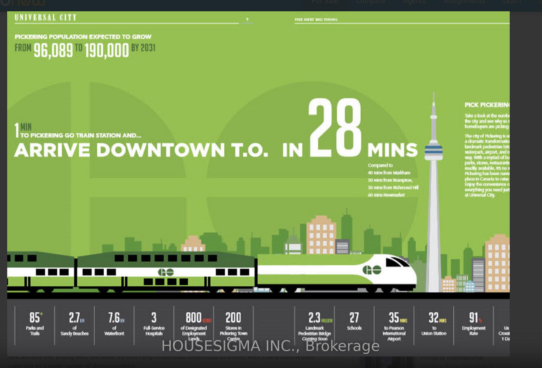Click the large 28 number
Viewport: 542px width, 368px height.
coord(335,127)
